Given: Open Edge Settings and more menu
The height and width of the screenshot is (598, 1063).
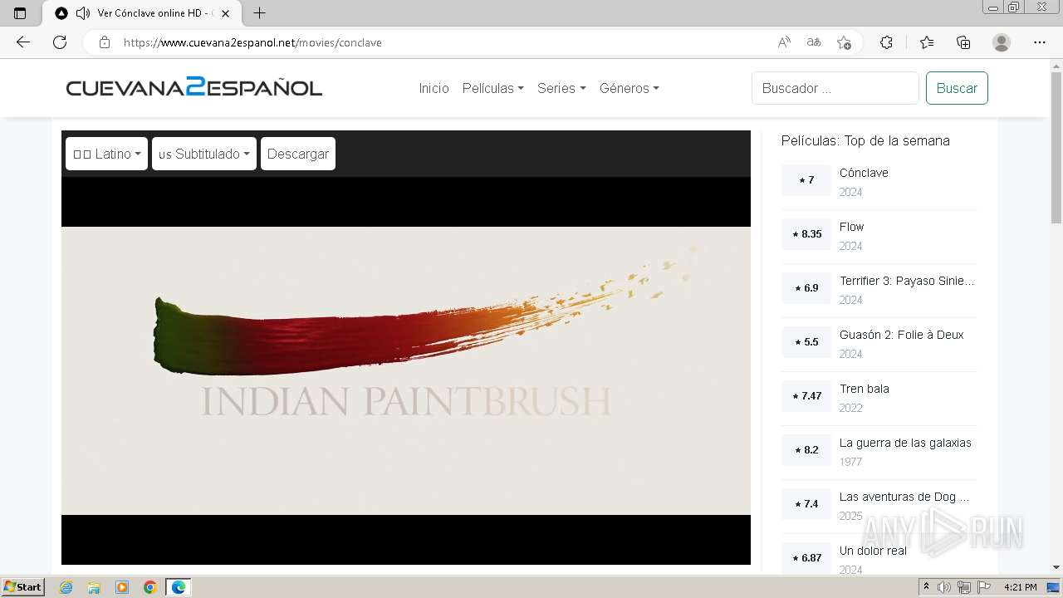Looking at the screenshot, I should [1040, 42].
